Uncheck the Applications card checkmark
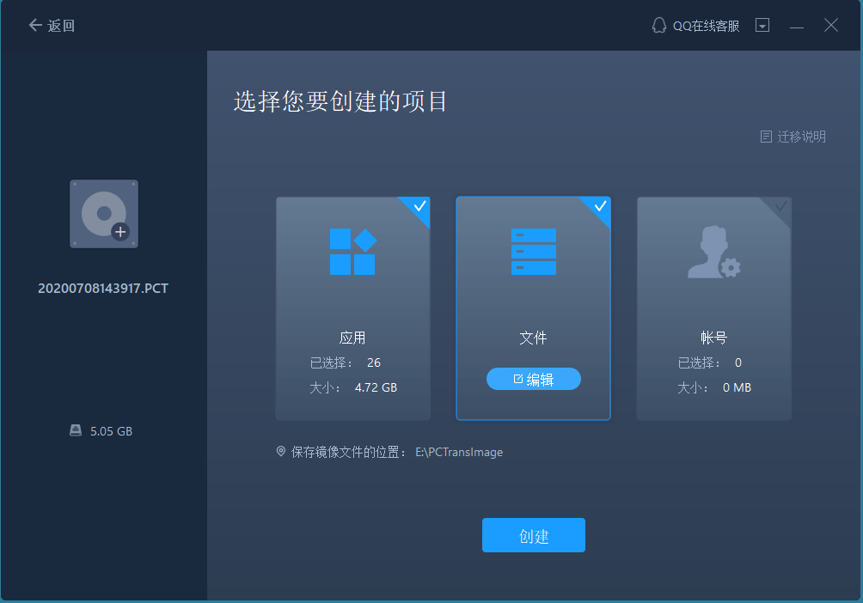863x603 pixels. [x=419, y=207]
